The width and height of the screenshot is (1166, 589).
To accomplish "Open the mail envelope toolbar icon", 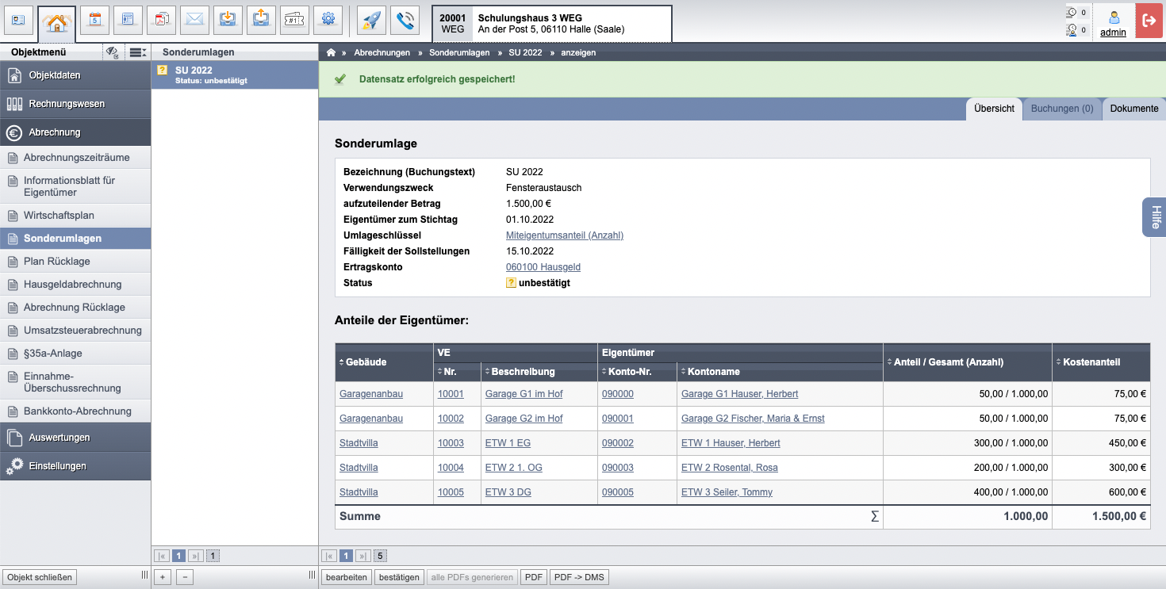I will [195, 20].
